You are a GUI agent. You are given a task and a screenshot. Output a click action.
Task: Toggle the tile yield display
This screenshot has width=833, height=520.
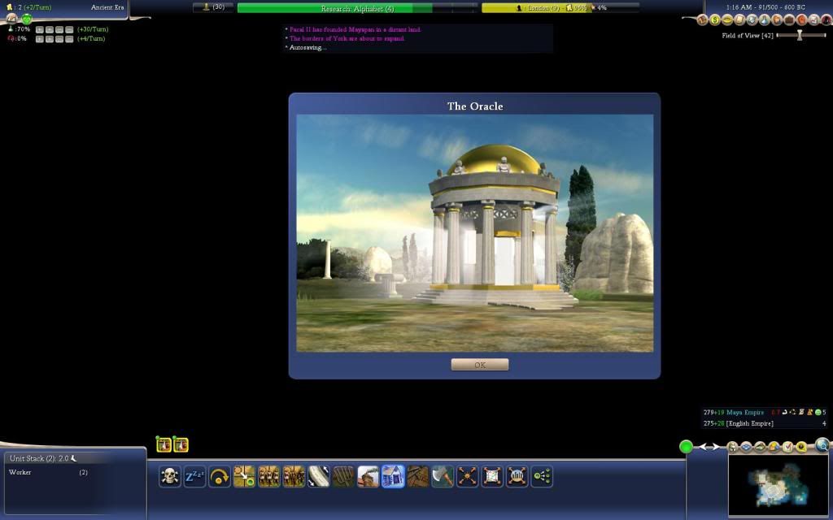[774, 448]
